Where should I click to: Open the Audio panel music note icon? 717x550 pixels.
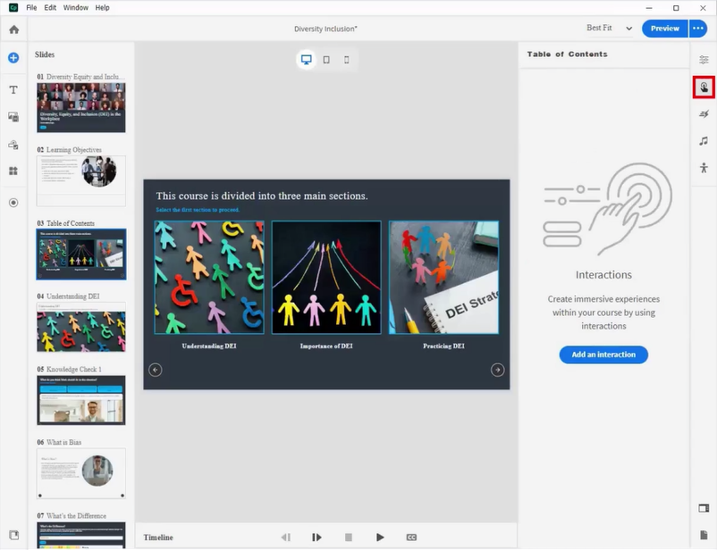pyautogui.click(x=704, y=141)
